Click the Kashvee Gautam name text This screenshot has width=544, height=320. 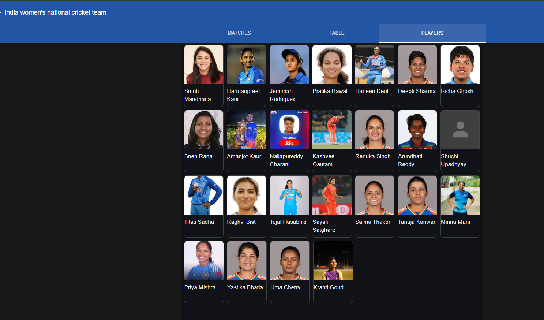coord(323,160)
